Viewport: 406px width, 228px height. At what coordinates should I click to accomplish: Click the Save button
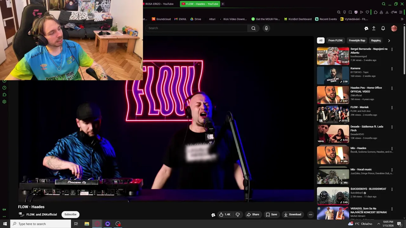272,214
